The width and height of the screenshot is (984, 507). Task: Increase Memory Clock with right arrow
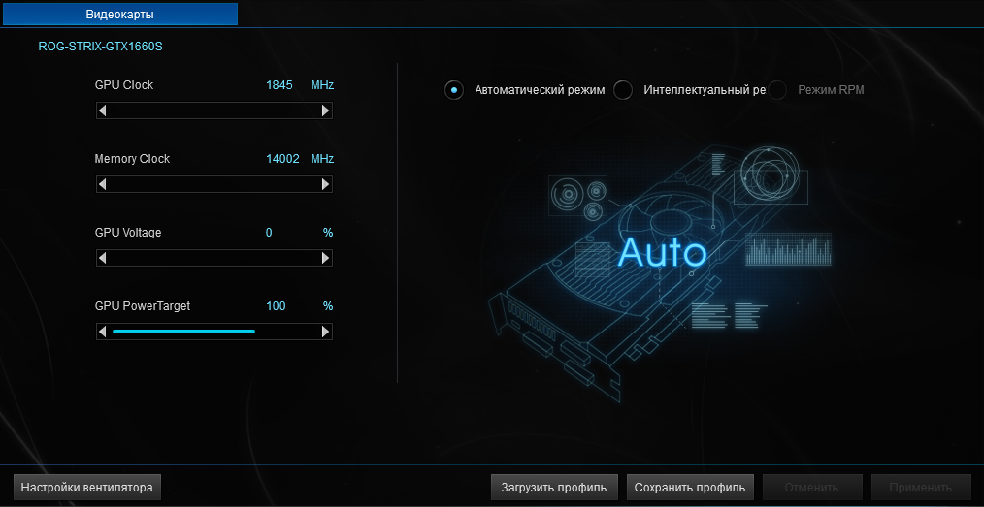coord(325,184)
